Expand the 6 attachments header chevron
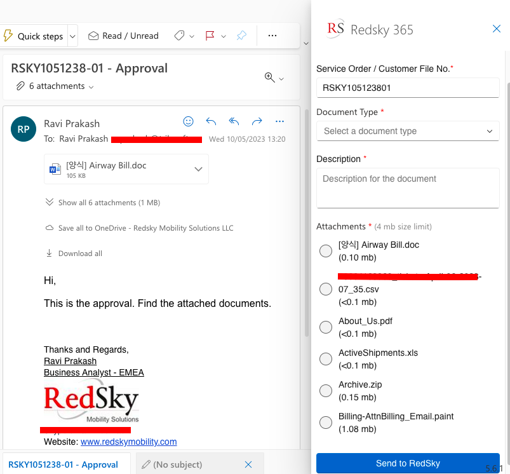510x474 pixels. coord(91,87)
